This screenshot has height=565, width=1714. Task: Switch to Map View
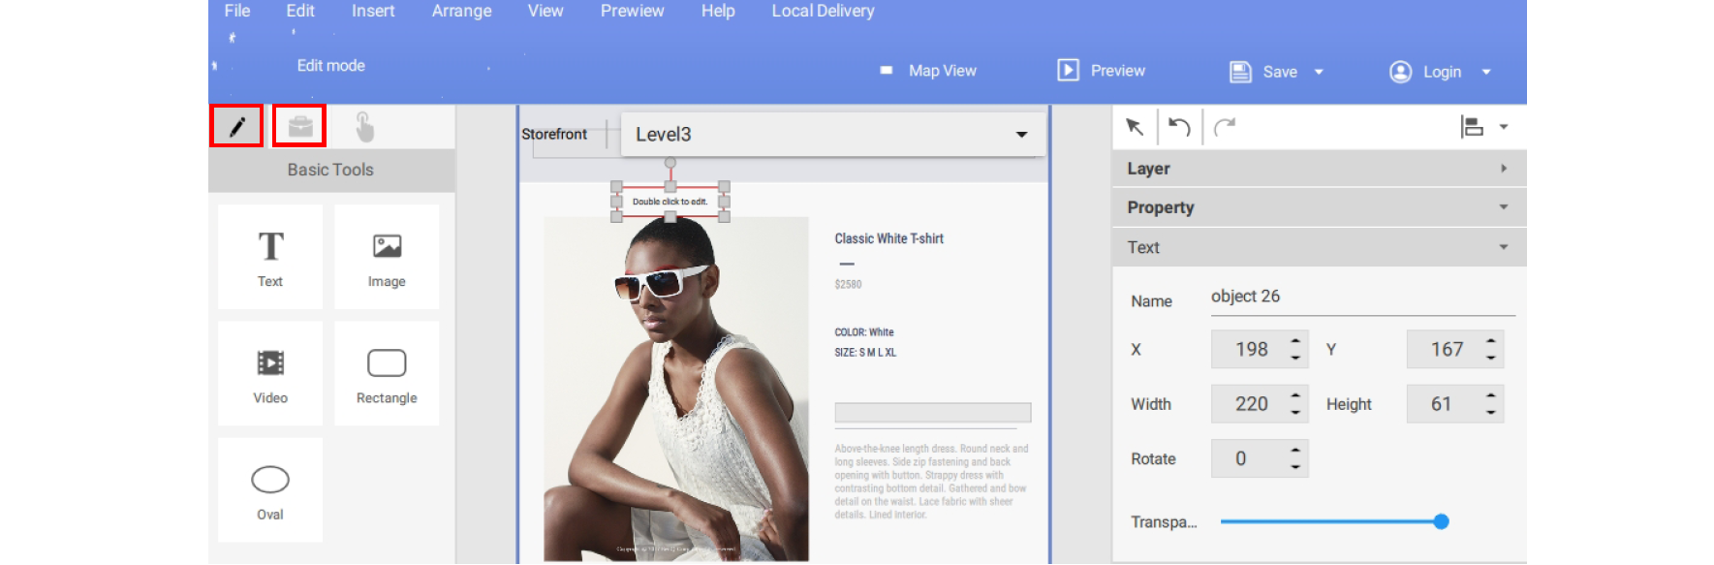929,71
